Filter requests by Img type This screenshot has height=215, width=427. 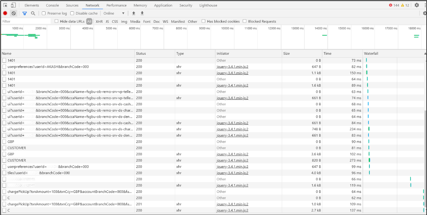pos(124,21)
